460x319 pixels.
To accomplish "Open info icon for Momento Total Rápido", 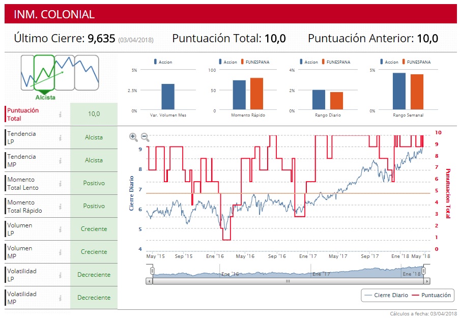I will 61,206.
